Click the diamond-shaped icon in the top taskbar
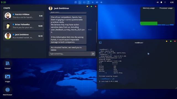Viewport: 177px width, 99px height. click(x=101, y=2)
